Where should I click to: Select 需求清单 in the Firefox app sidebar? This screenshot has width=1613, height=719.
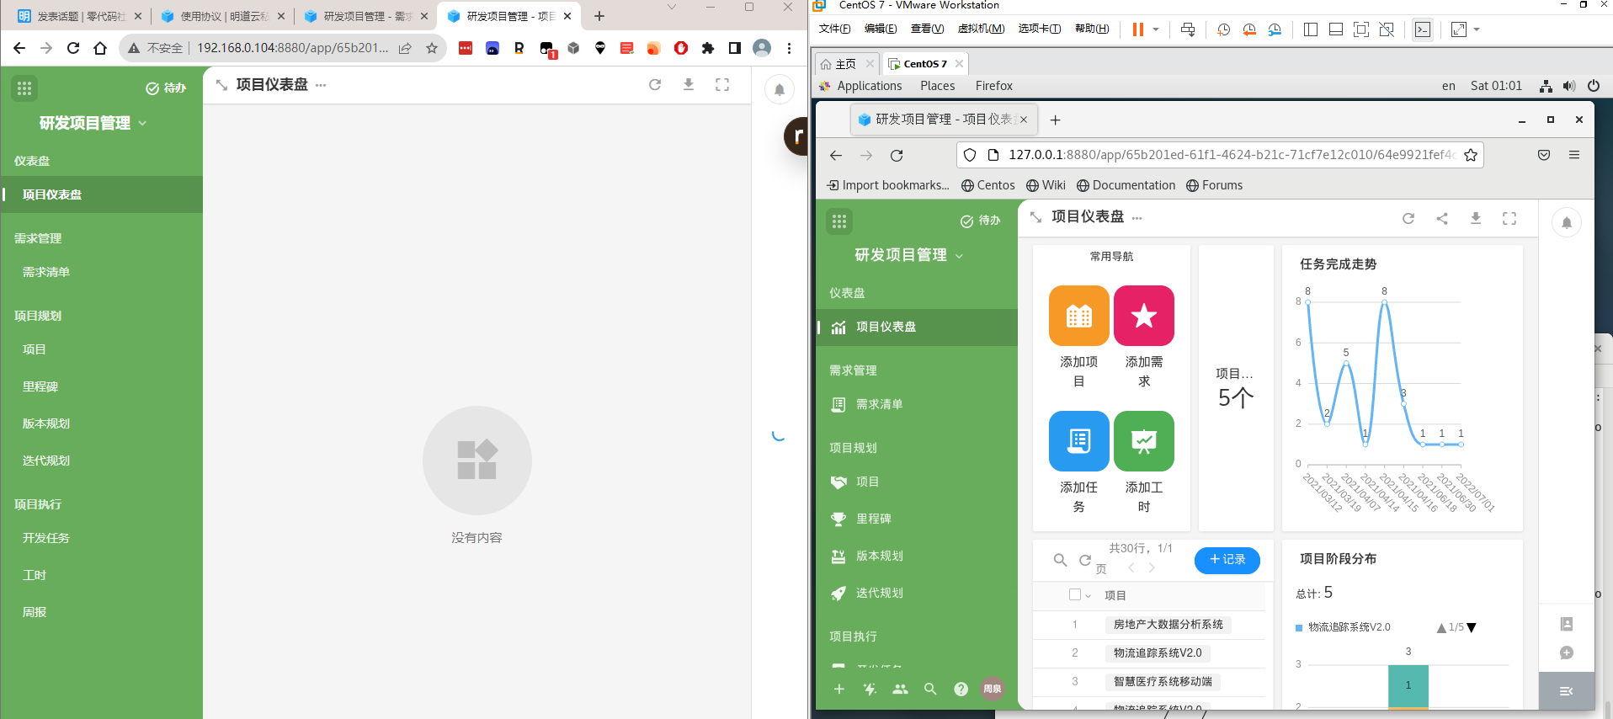click(879, 404)
